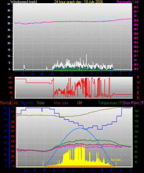Click rainfall scale value 0.8
The image size is (144, 173).
coord(13,126)
